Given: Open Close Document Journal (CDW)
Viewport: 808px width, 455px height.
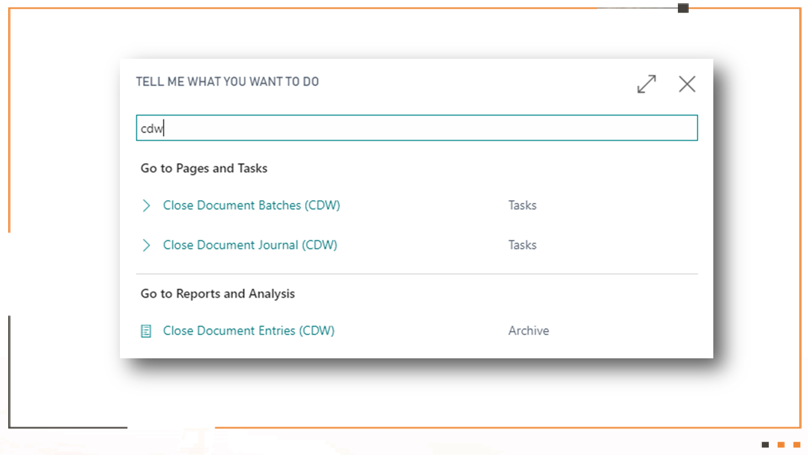Looking at the screenshot, I should [x=250, y=245].
